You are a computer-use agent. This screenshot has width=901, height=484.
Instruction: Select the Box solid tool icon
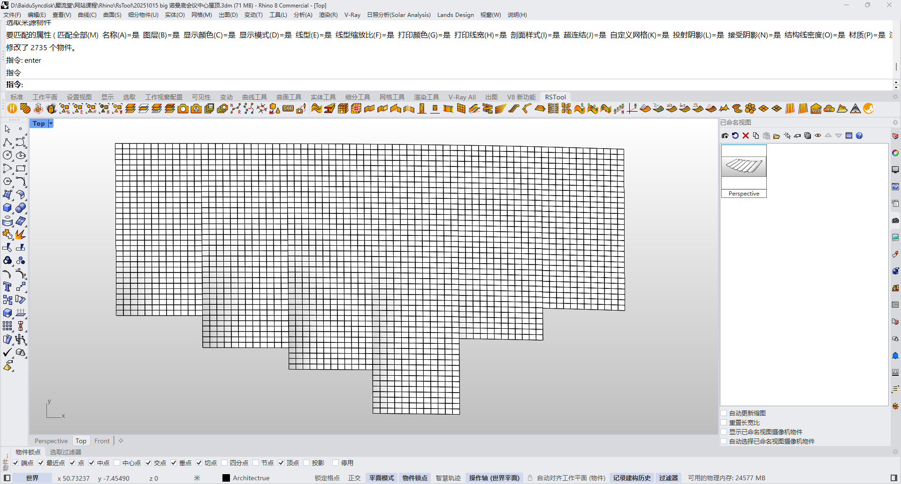tap(8, 208)
